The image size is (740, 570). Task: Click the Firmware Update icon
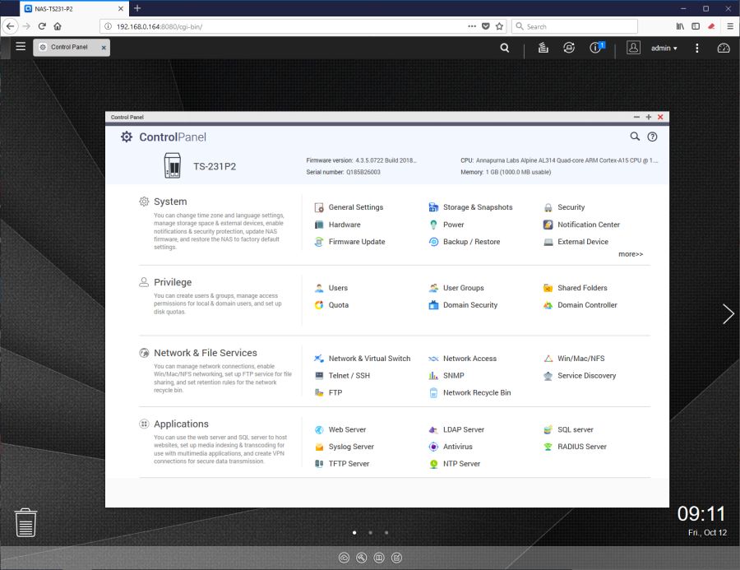click(x=319, y=242)
